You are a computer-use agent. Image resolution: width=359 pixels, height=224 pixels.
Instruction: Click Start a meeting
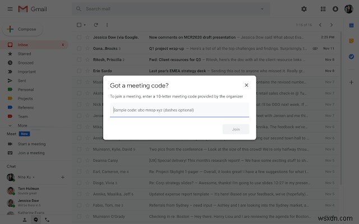tap(31, 144)
